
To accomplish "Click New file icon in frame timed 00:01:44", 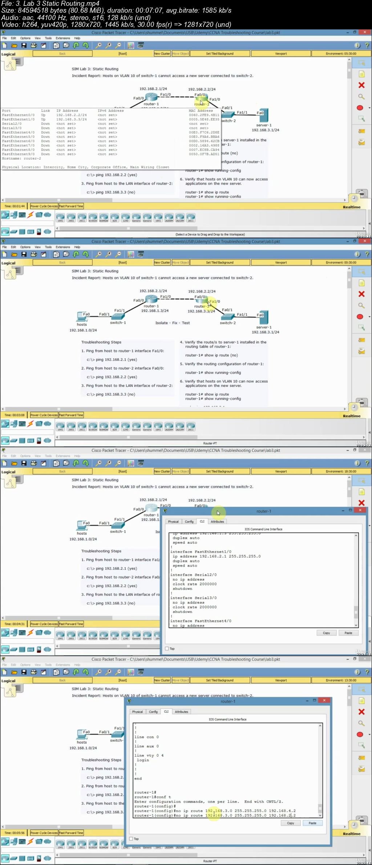I will (5, 45).
